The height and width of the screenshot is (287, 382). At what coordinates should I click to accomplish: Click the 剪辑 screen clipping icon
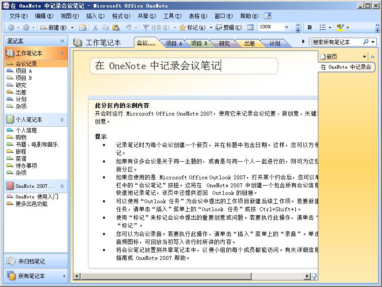218,27
